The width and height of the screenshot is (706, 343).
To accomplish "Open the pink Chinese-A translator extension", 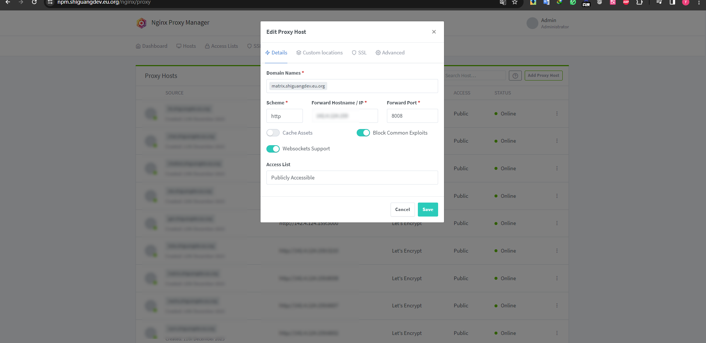I will tap(613, 2).
